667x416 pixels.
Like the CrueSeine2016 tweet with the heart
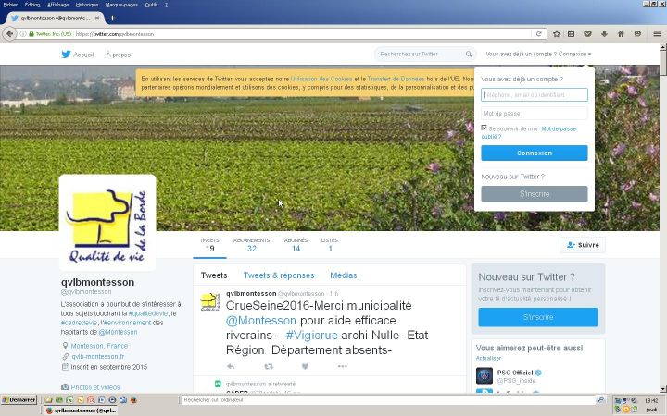pos(305,366)
